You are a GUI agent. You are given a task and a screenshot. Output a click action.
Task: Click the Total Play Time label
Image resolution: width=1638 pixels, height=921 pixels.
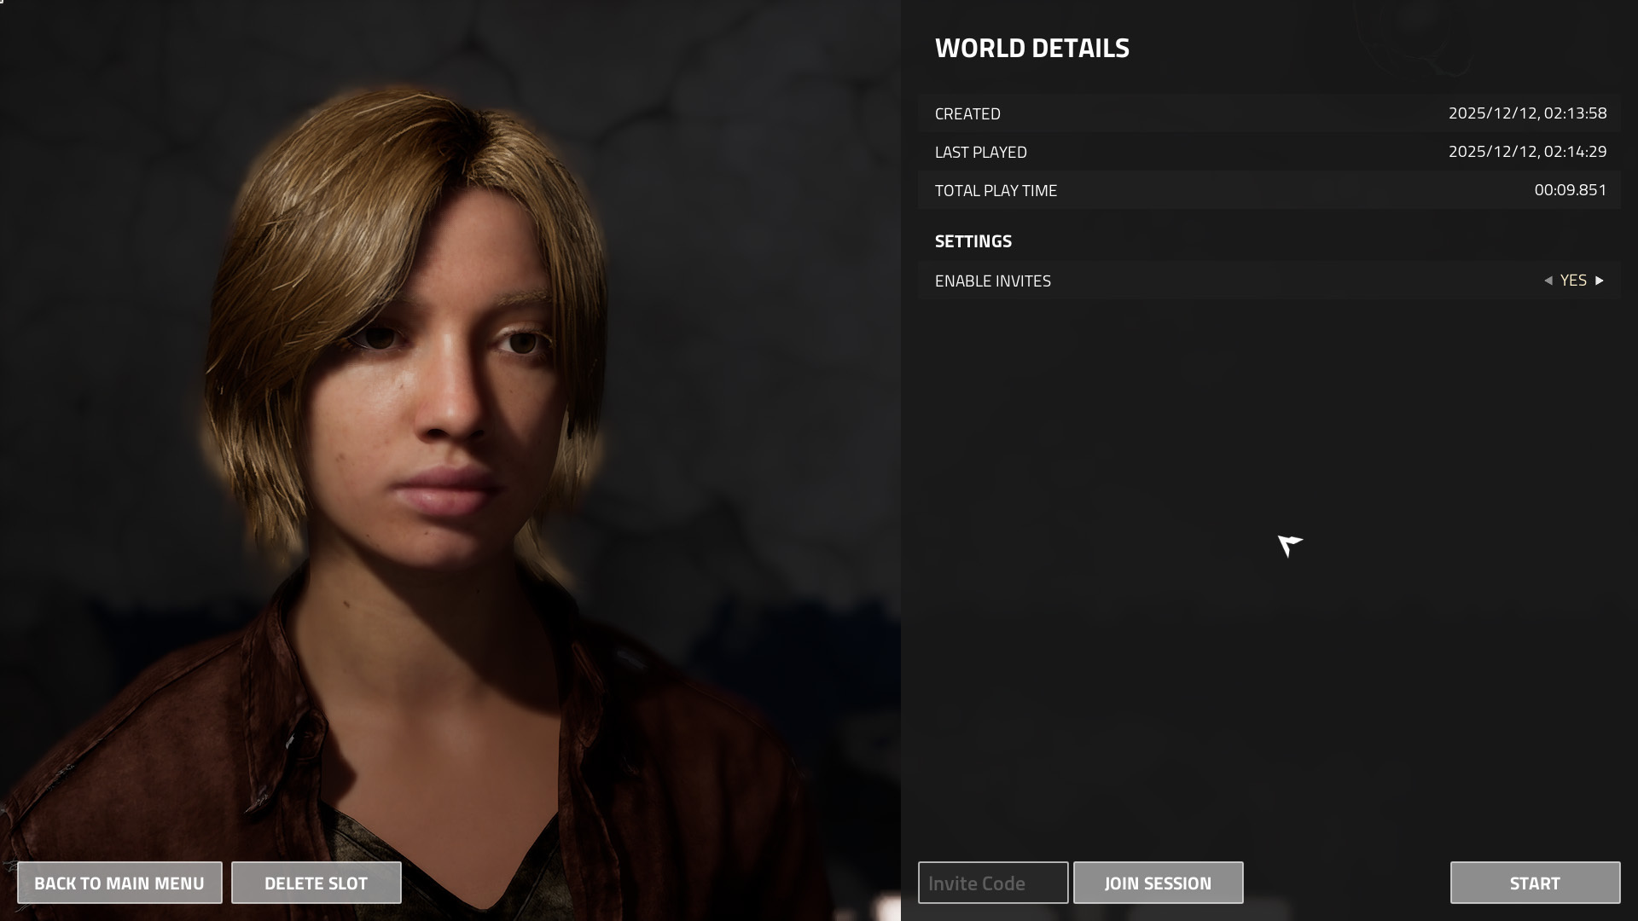[996, 191]
